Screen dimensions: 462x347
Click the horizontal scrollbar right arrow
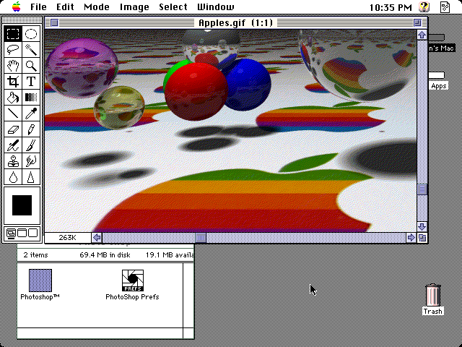click(411, 238)
